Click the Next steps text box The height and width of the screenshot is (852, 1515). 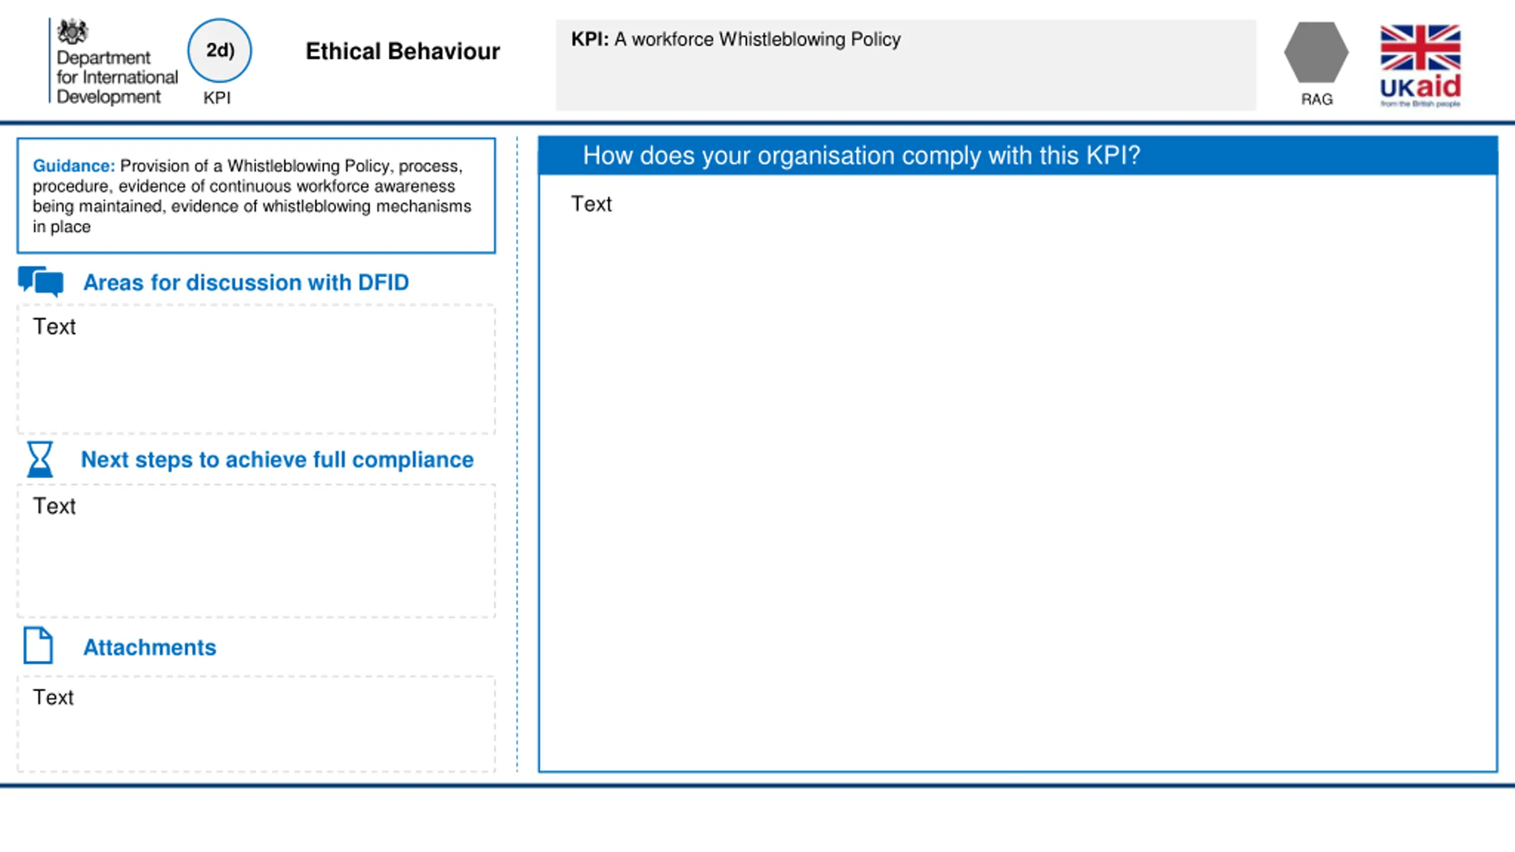click(x=256, y=551)
